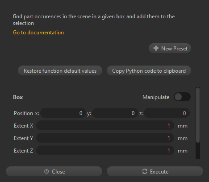Click the refresh arrows icon on Execute
The height and width of the screenshot is (182, 209).
point(145,171)
